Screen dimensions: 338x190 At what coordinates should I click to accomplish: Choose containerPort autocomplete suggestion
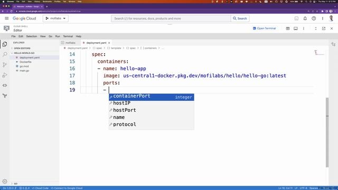152,97
